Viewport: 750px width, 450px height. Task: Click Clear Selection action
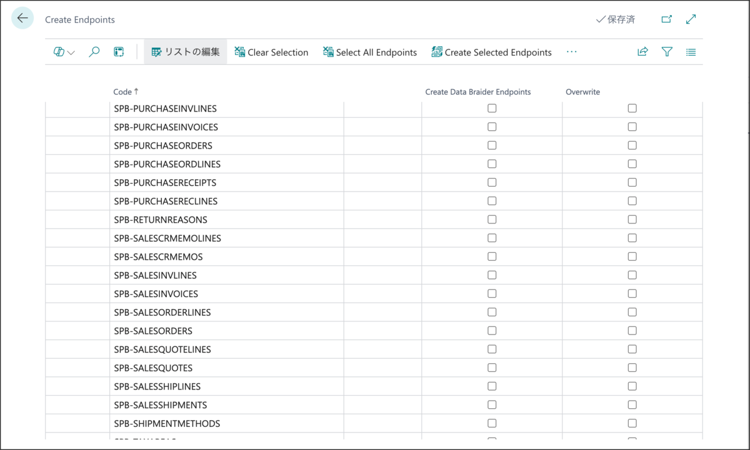pyautogui.click(x=271, y=52)
